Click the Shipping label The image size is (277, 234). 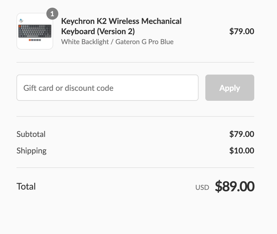31,151
